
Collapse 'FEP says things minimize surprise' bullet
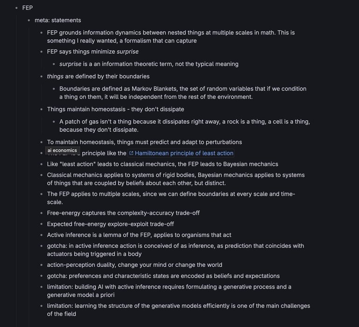tap(41, 52)
